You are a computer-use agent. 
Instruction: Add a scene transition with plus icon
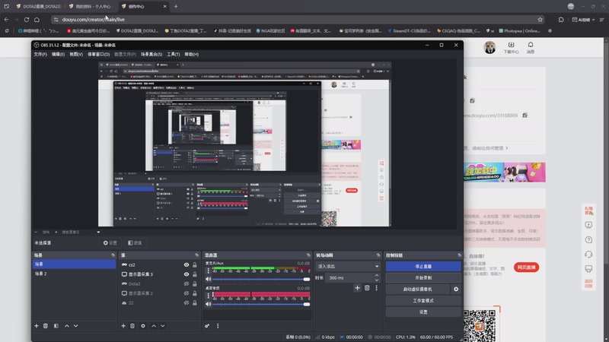tap(357, 288)
